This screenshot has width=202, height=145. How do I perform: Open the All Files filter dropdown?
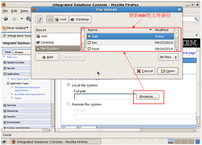tap(168, 57)
